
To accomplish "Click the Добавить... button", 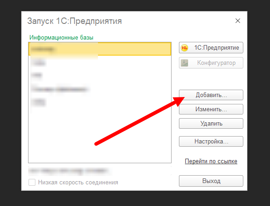I will click(x=211, y=95).
